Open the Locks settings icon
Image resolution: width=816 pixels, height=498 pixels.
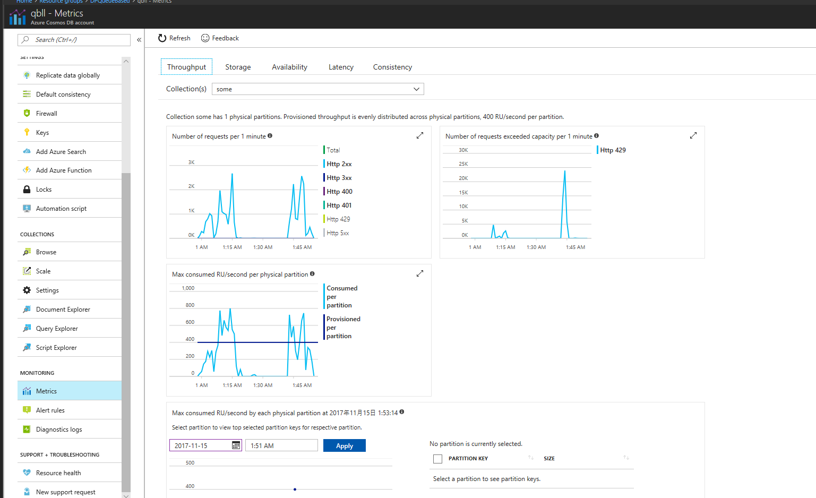[27, 189]
